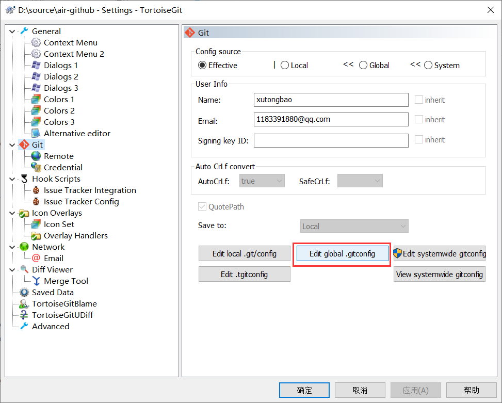Collapse the Diff Viewer tree node
The image size is (502, 403).
(12, 270)
